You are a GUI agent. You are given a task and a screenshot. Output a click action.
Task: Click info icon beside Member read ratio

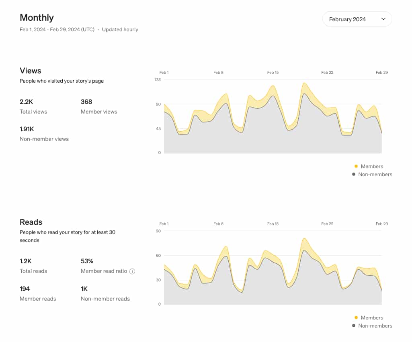point(132,271)
